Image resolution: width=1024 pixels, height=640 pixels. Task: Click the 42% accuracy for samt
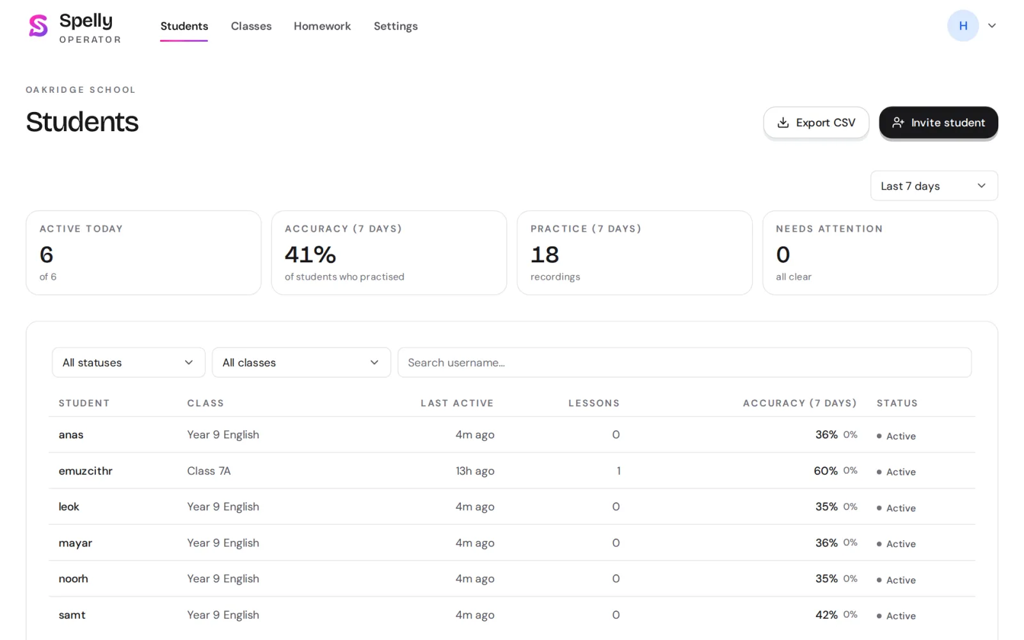pyautogui.click(x=826, y=615)
